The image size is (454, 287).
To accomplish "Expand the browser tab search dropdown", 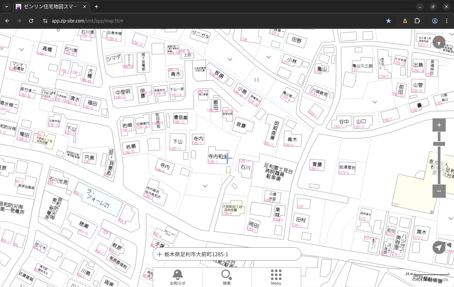I will tap(6, 7).
